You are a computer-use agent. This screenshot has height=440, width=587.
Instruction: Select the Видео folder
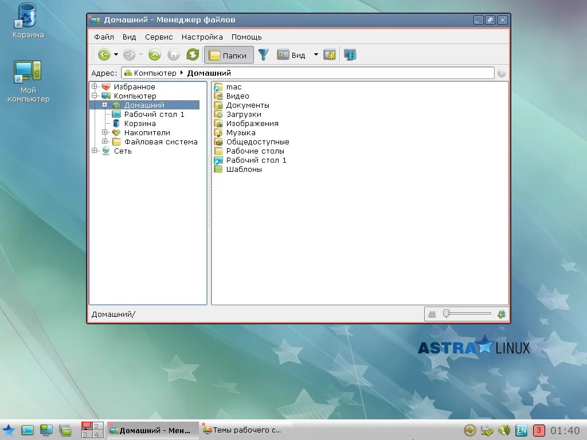coord(232,96)
